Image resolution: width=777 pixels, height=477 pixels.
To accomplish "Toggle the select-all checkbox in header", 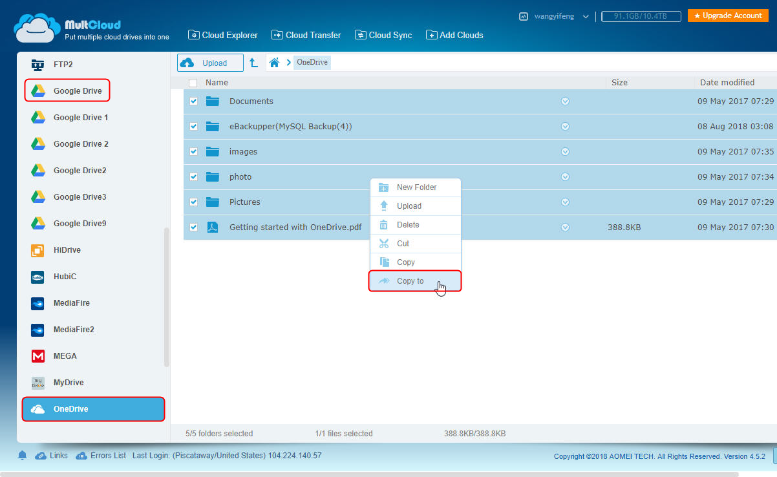I will click(x=193, y=83).
